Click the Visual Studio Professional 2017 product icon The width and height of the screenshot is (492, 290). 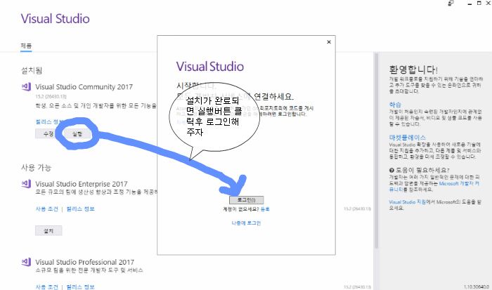(x=27, y=262)
